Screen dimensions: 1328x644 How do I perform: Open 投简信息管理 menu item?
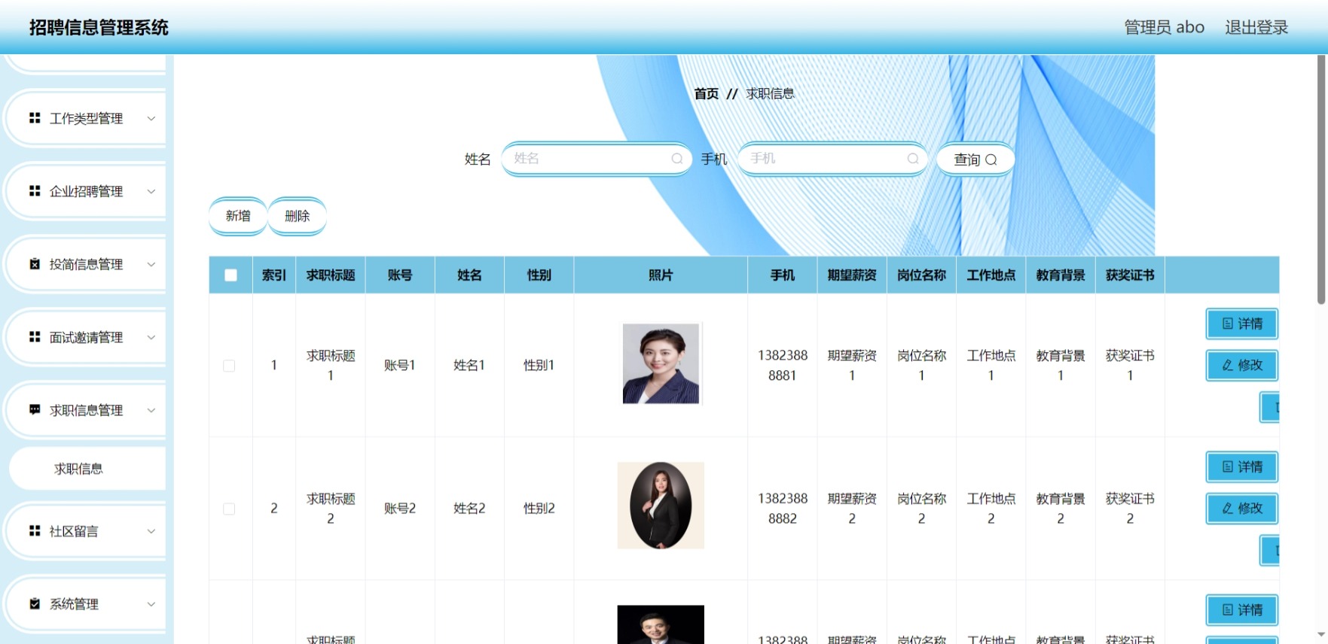[86, 264]
